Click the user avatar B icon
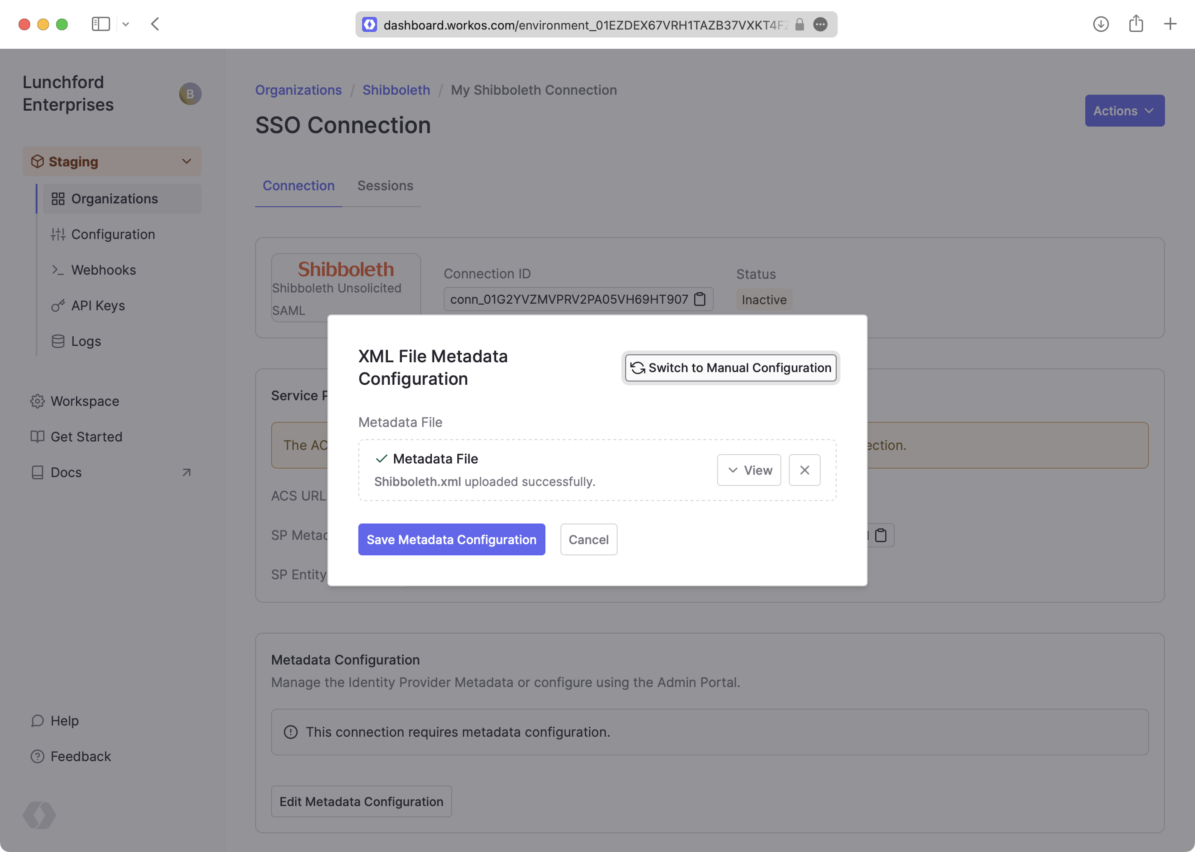1195x852 pixels. click(x=190, y=94)
